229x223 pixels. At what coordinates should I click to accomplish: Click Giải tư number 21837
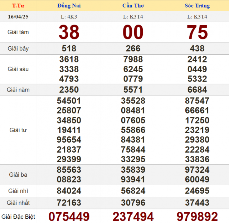pos(69,149)
